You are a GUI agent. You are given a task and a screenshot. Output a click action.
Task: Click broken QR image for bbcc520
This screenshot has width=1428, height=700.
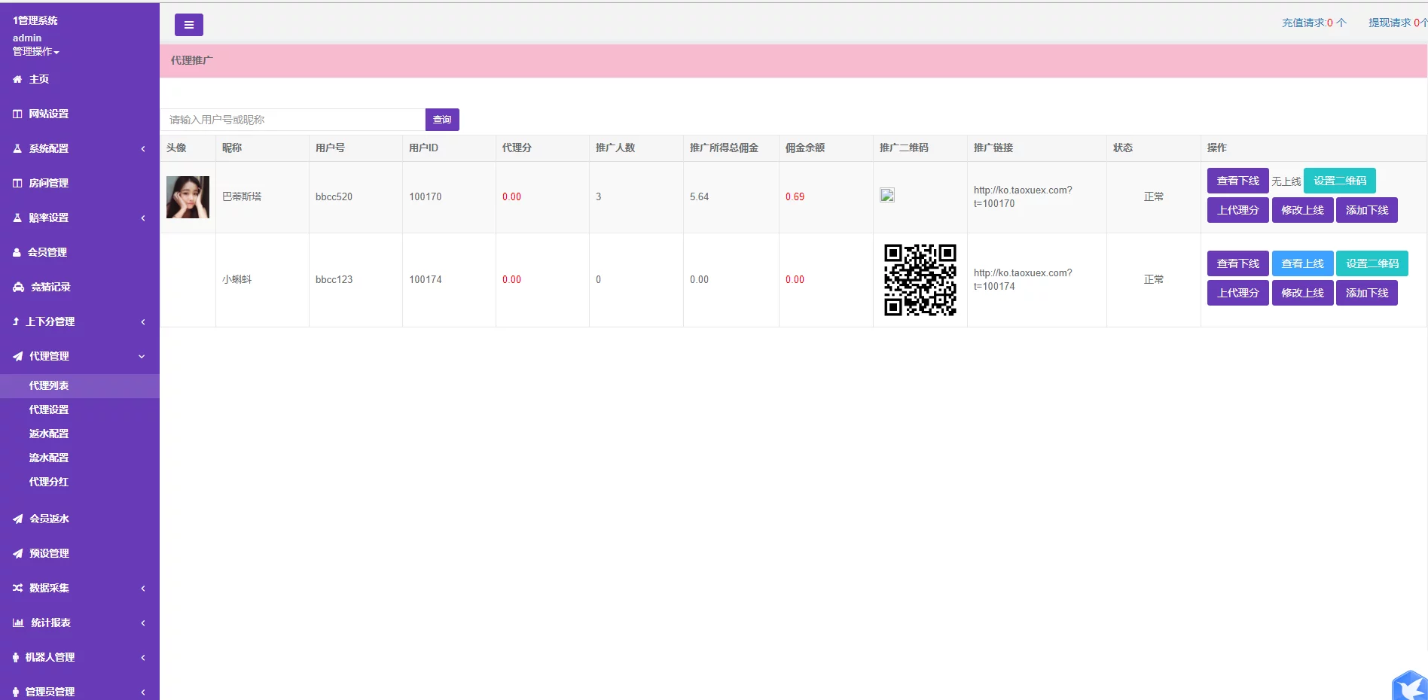[x=887, y=195]
